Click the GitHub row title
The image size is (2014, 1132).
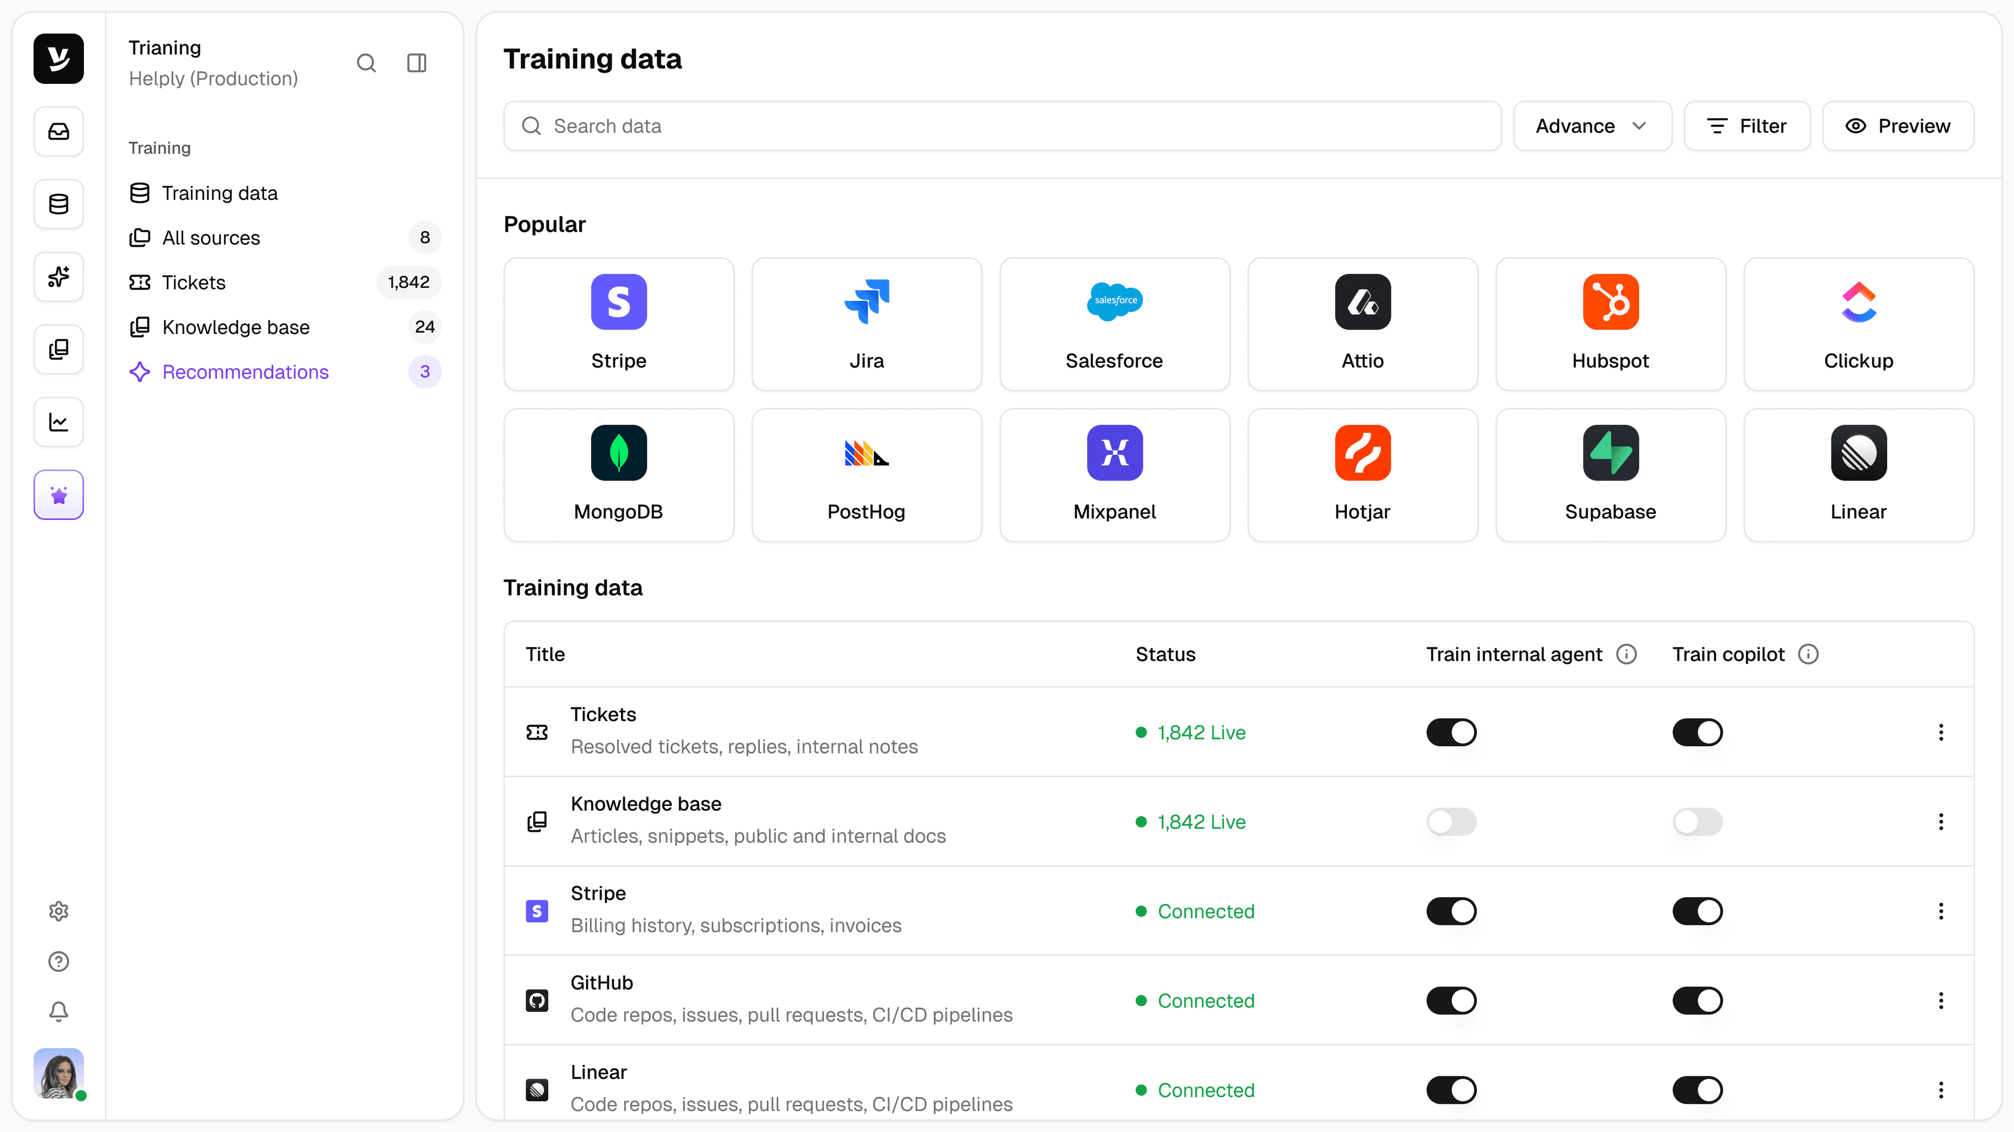601,983
